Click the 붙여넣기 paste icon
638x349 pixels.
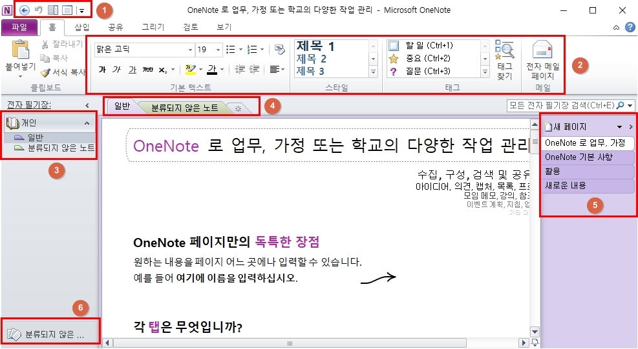(20, 50)
